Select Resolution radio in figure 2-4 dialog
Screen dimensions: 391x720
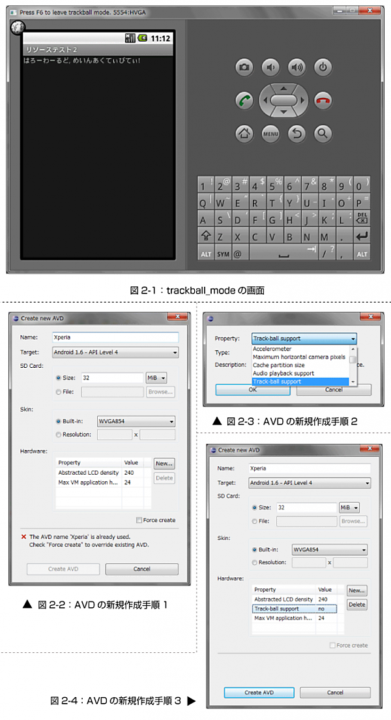point(254,562)
